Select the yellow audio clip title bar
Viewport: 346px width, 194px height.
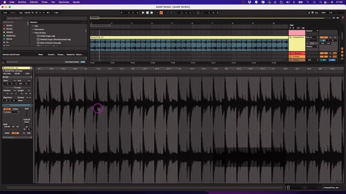(189, 37)
